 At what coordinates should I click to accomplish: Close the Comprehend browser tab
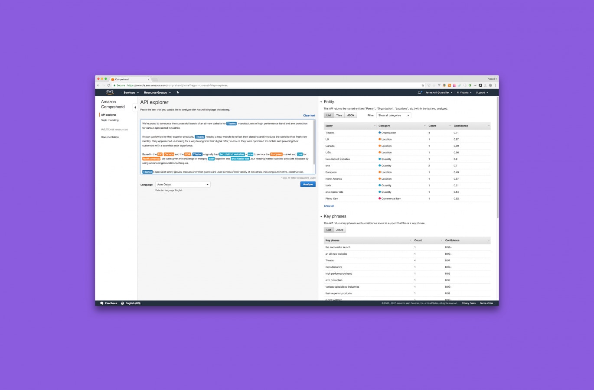[x=149, y=79]
